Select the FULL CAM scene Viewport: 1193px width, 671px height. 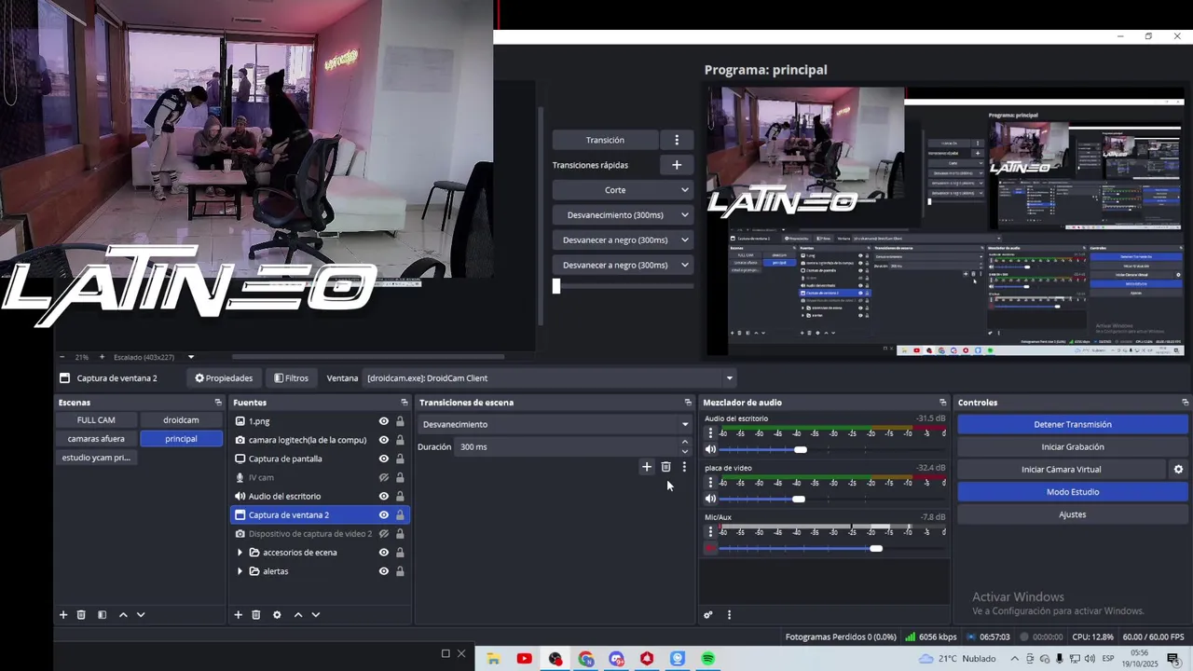pos(96,420)
